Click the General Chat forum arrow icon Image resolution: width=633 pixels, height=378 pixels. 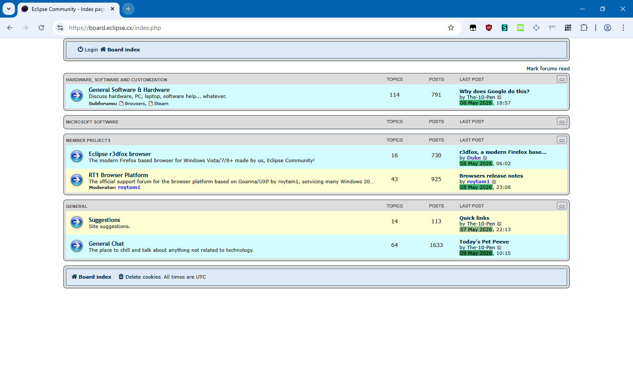pos(76,246)
